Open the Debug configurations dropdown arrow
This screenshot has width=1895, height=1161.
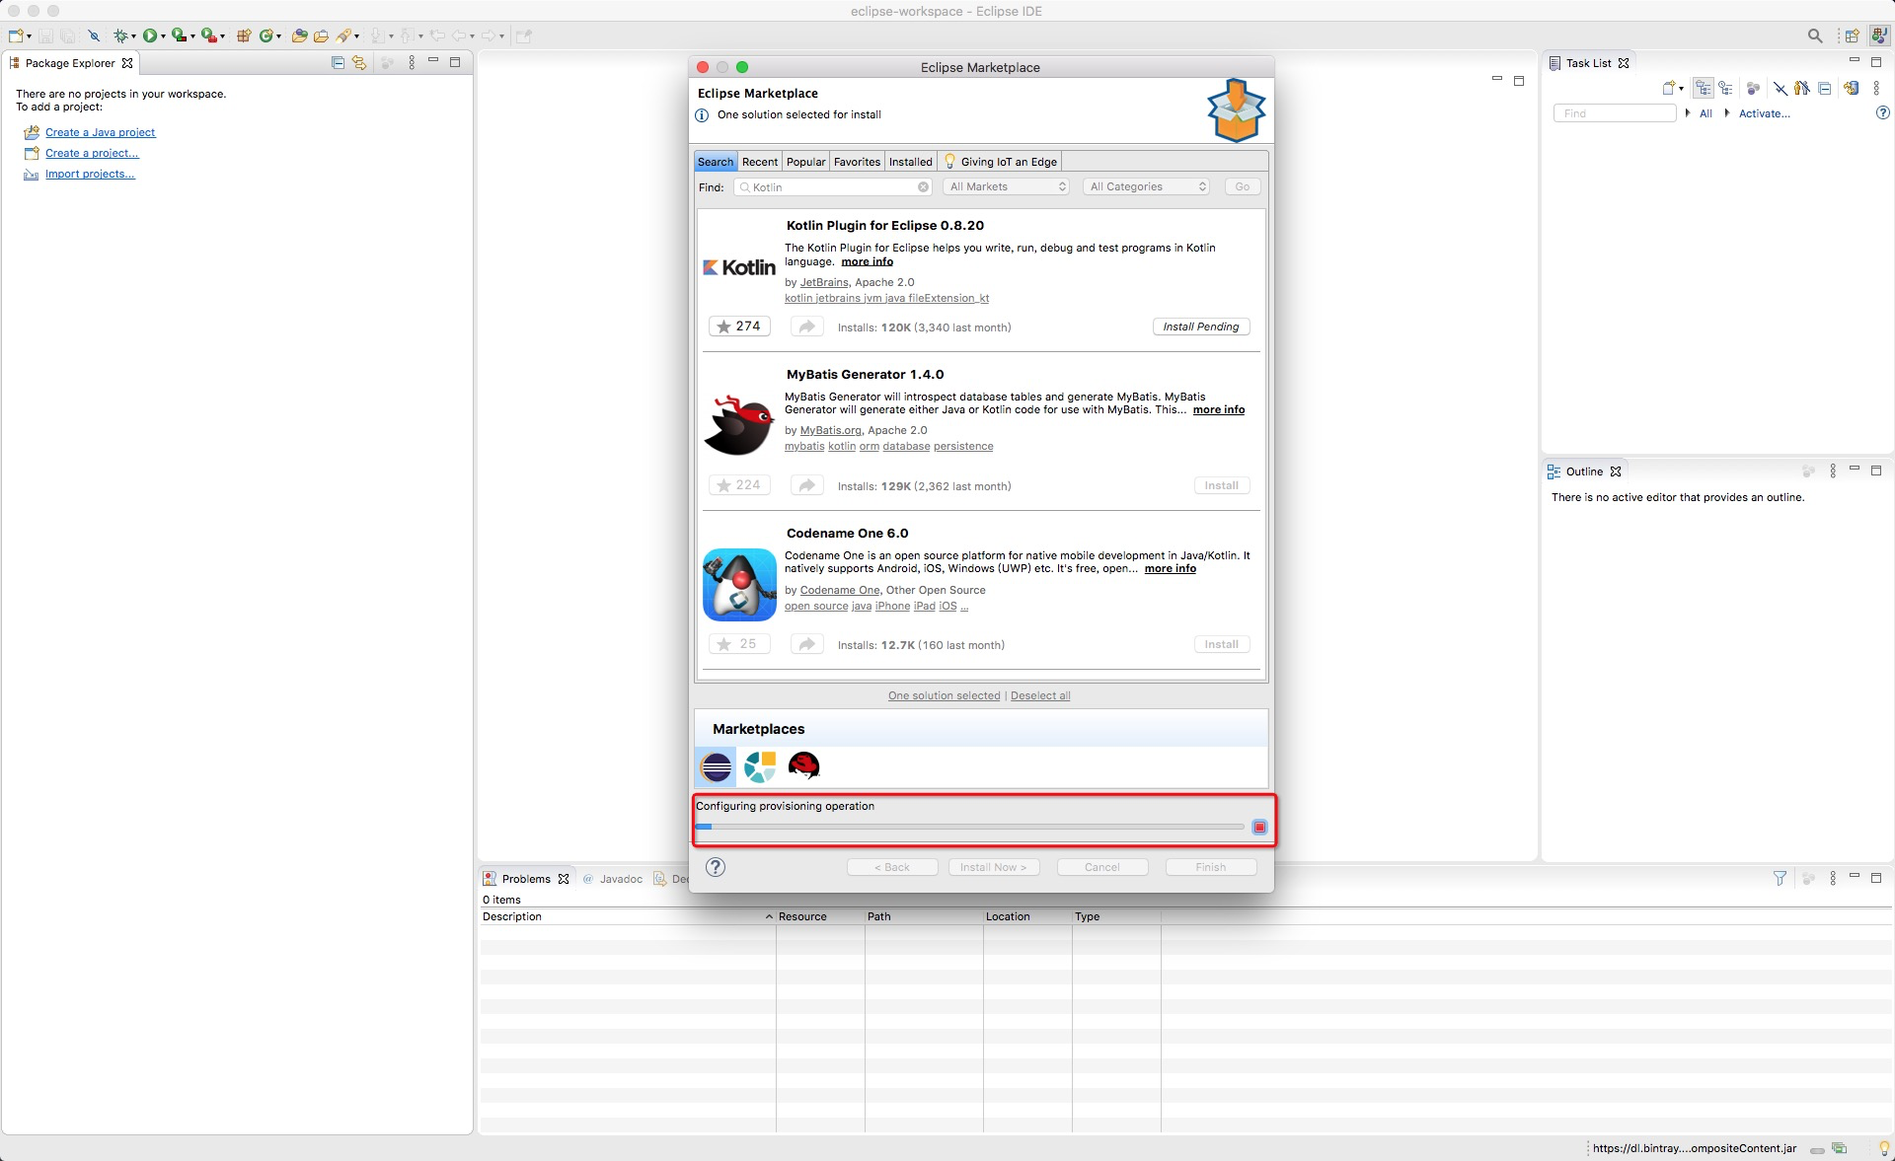(x=133, y=36)
